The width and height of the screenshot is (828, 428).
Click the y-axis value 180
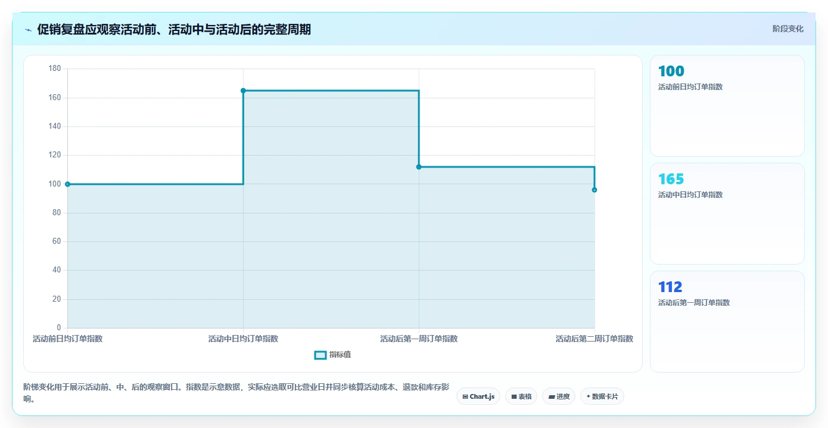[55, 69]
